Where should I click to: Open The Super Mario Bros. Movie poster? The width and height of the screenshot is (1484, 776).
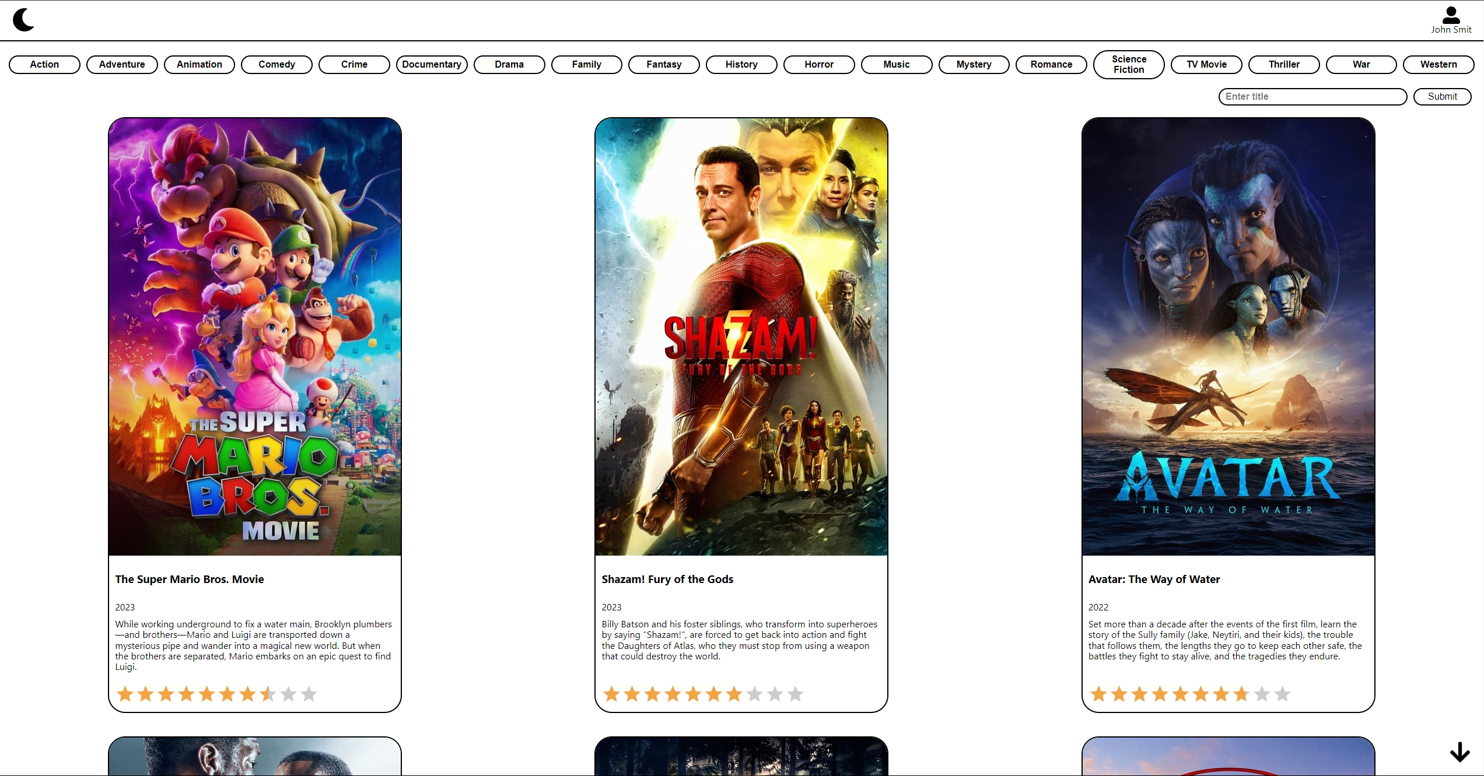point(255,336)
